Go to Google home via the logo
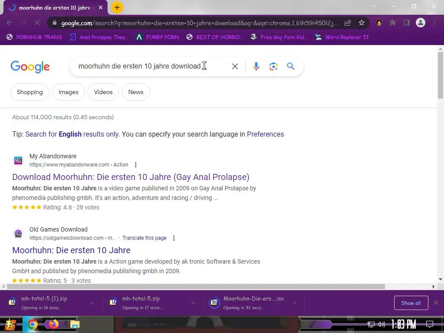The width and height of the screenshot is (444, 333). pyautogui.click(x=30, y=67)
